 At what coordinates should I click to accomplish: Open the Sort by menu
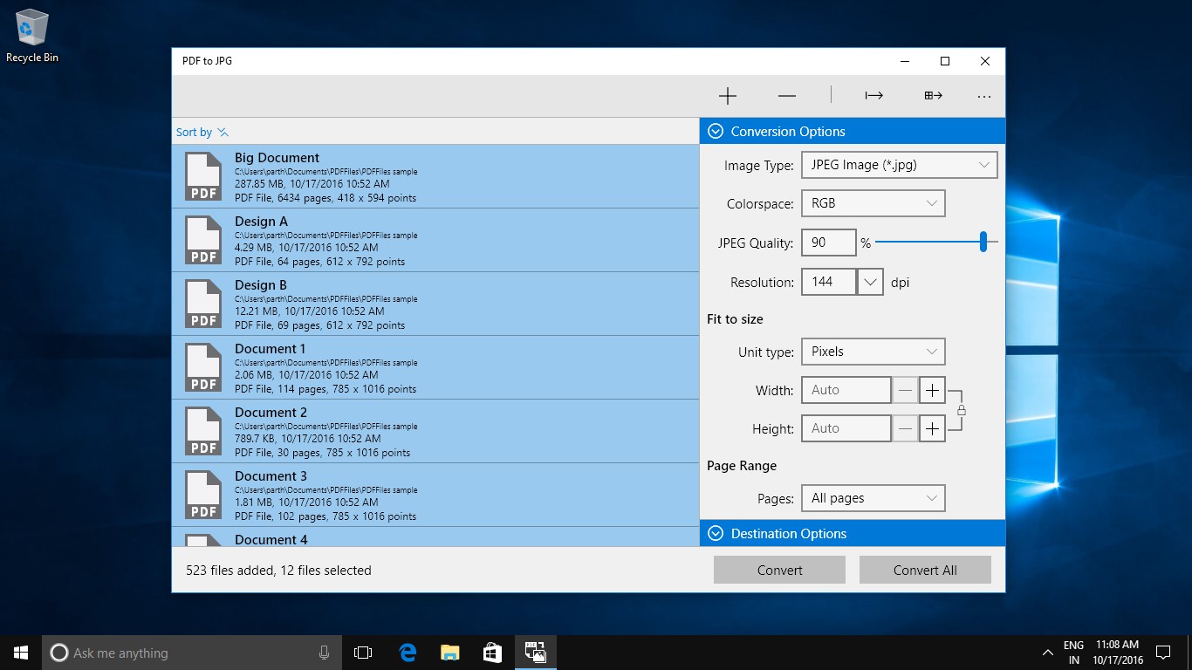(x=202, y=132)
